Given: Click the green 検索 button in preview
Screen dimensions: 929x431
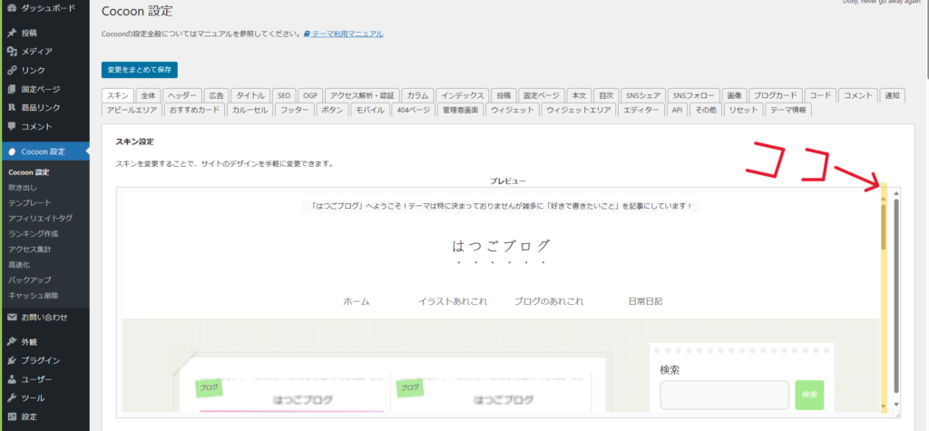Looking at the screenshot, I should pyautogui.click(x=809, y=395).
